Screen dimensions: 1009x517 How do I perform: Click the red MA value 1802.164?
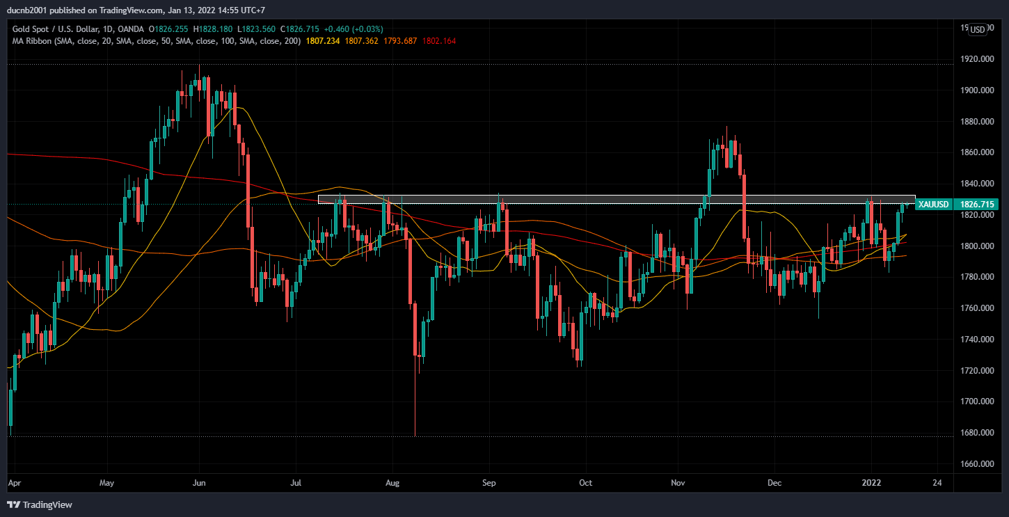(x=439, y=41)
